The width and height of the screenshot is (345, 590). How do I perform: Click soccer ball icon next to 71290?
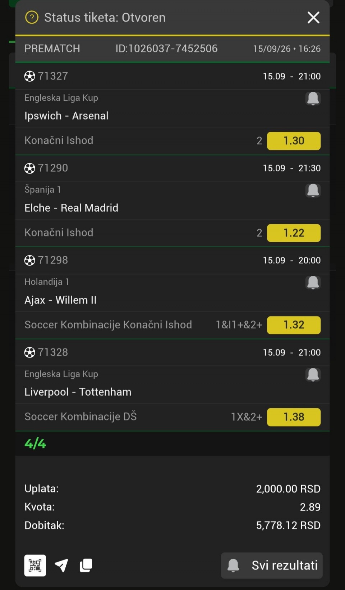point(29,168)
